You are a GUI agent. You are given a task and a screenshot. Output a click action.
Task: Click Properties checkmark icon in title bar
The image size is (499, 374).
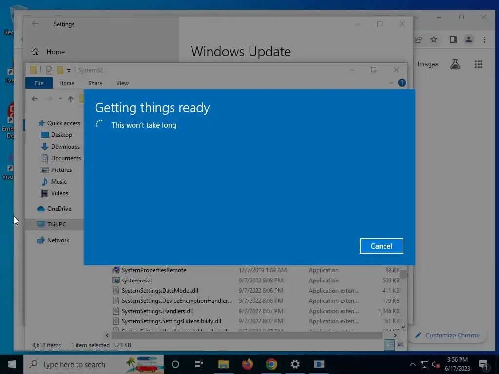(49, 70)
